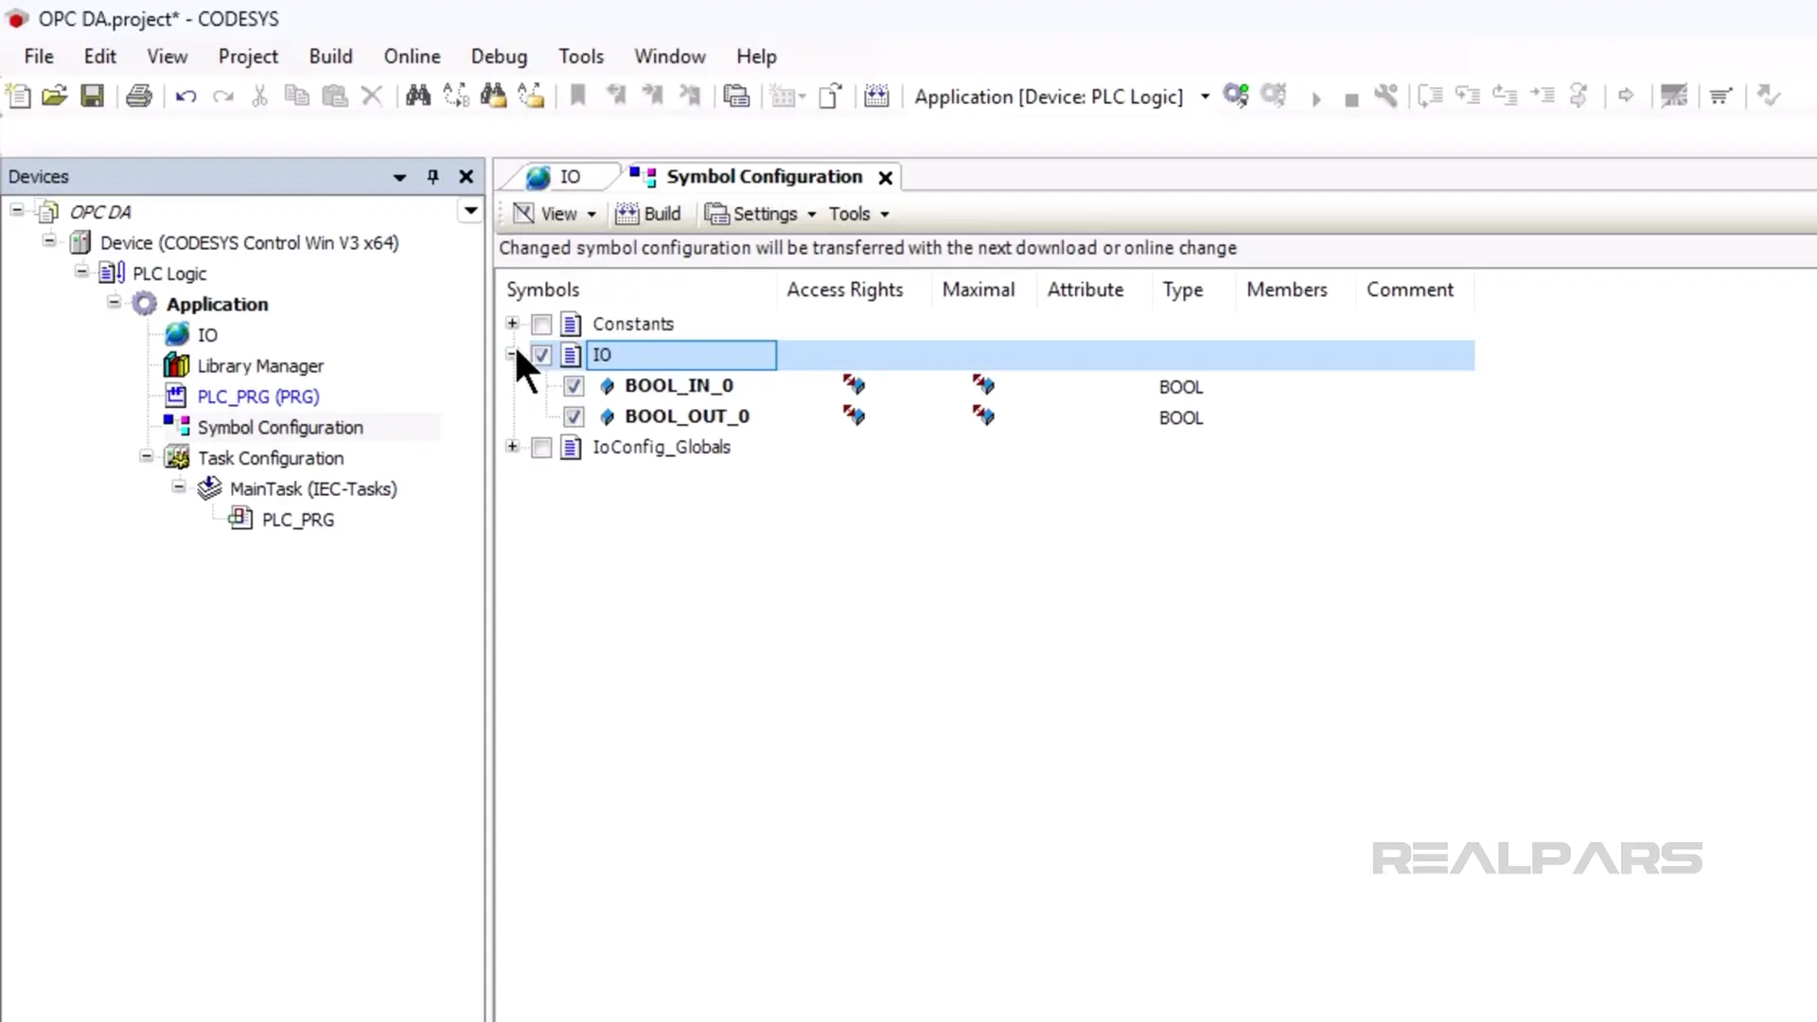Click Build in symbol configuration toolbar
This screenshot has width=1817, height=1022.
(x=647, y=214)
